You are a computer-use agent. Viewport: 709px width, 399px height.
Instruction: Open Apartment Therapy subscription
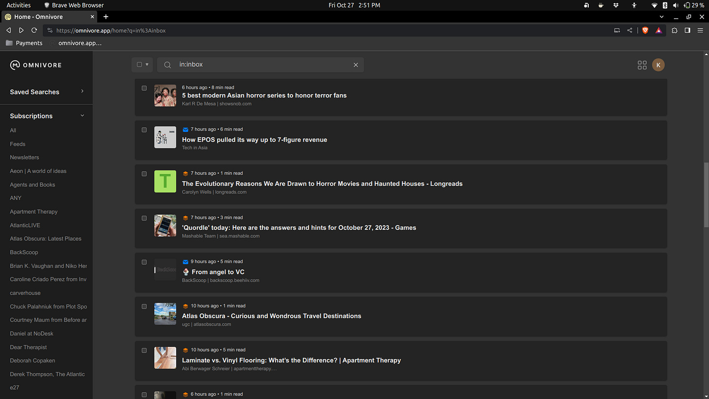pyautogui.click(x=34, y=211)
